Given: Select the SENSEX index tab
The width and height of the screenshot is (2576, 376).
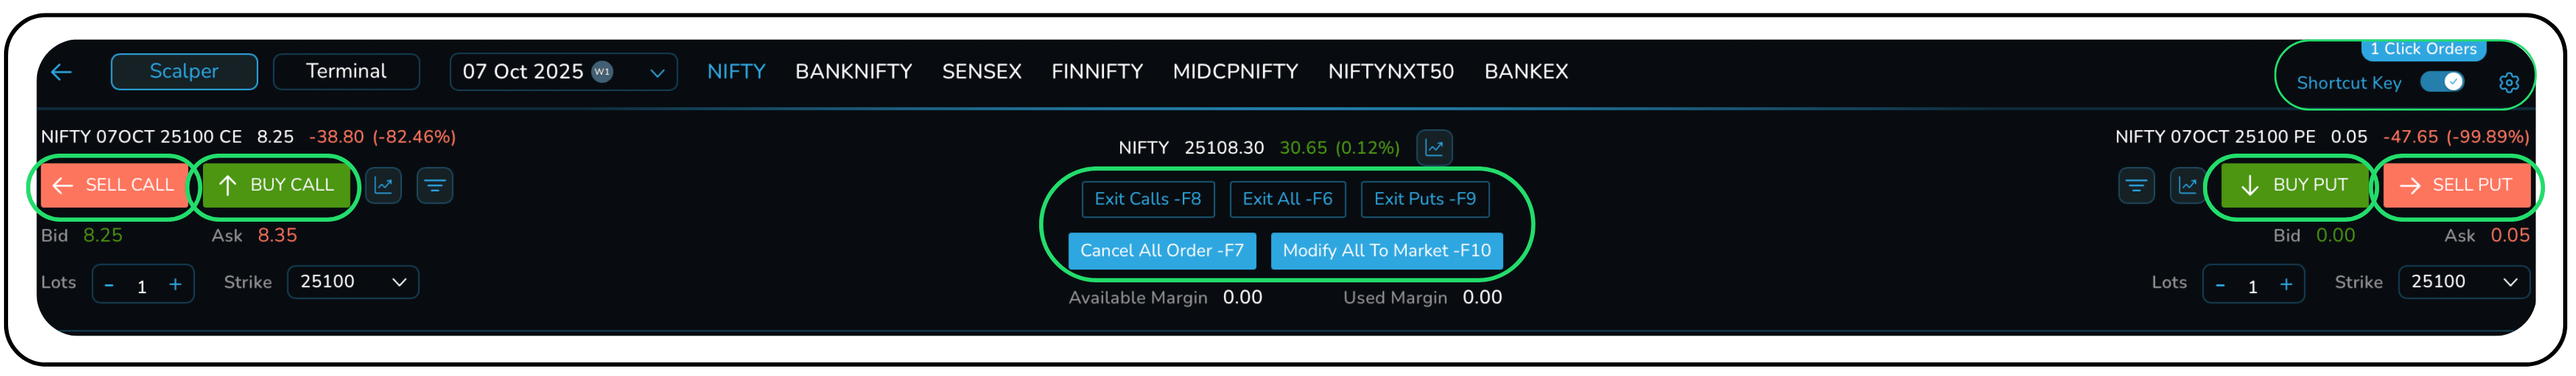Looking at the screenshot, I should tap(981, 72).
